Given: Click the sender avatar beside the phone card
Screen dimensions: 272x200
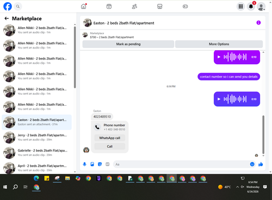Looking at the screenshot, I should 86,150.
